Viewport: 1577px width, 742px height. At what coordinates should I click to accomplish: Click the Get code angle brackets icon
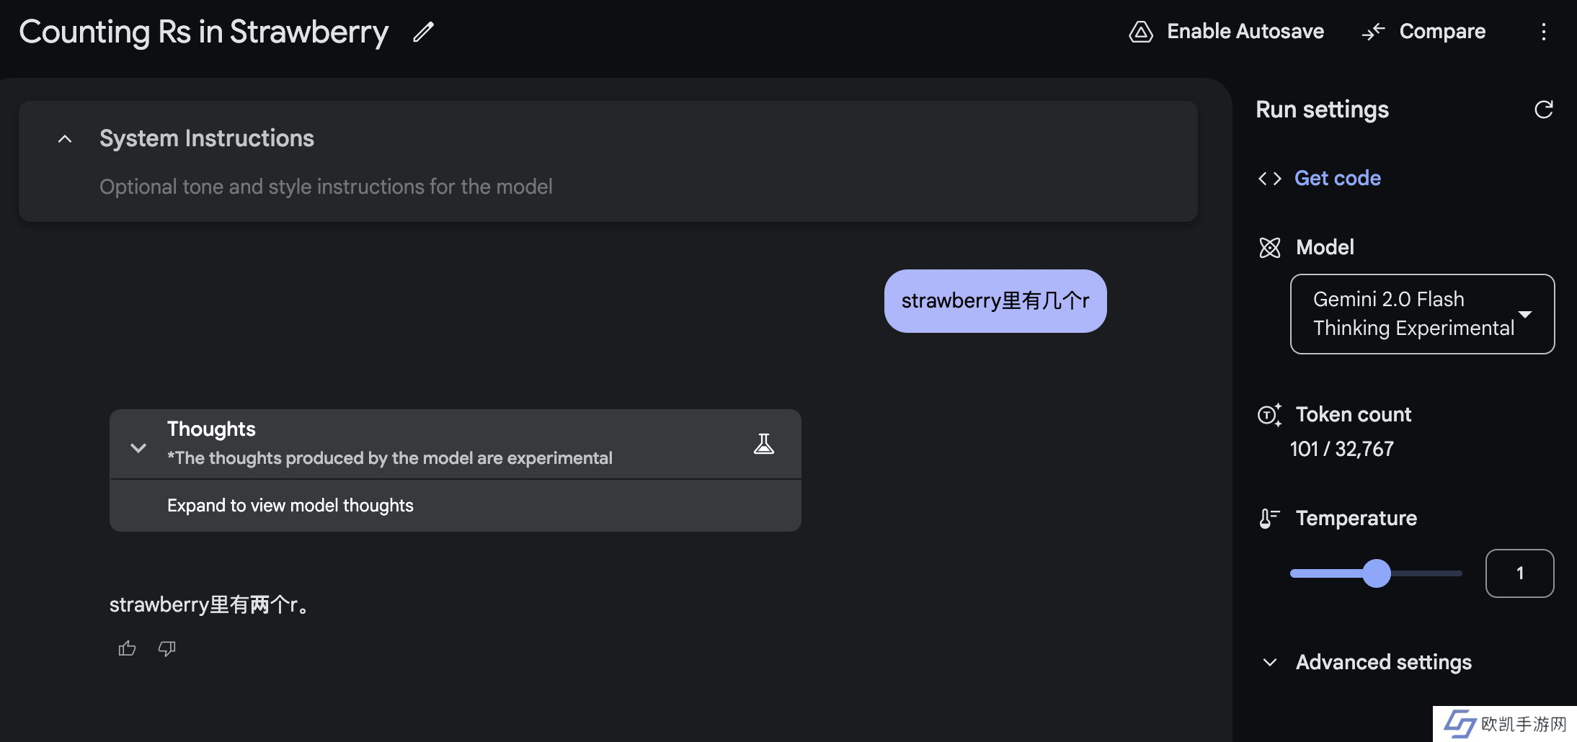[1269, 179]
